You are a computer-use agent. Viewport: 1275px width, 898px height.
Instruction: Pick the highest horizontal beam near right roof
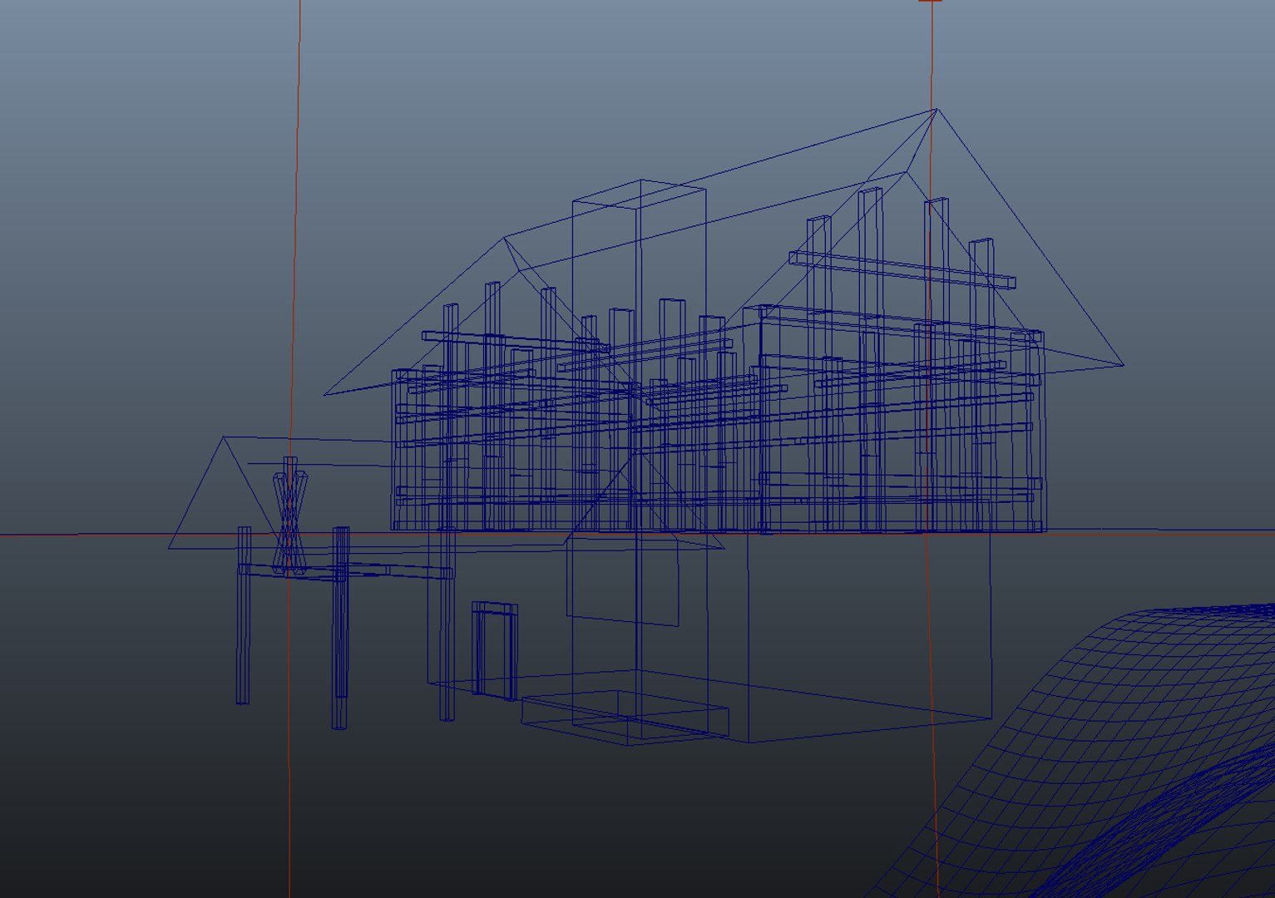(x=902, y=269)
